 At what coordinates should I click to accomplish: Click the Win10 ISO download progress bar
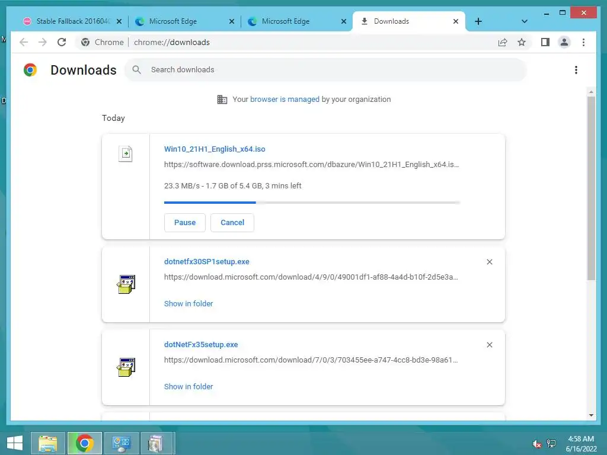coord(312,203)
